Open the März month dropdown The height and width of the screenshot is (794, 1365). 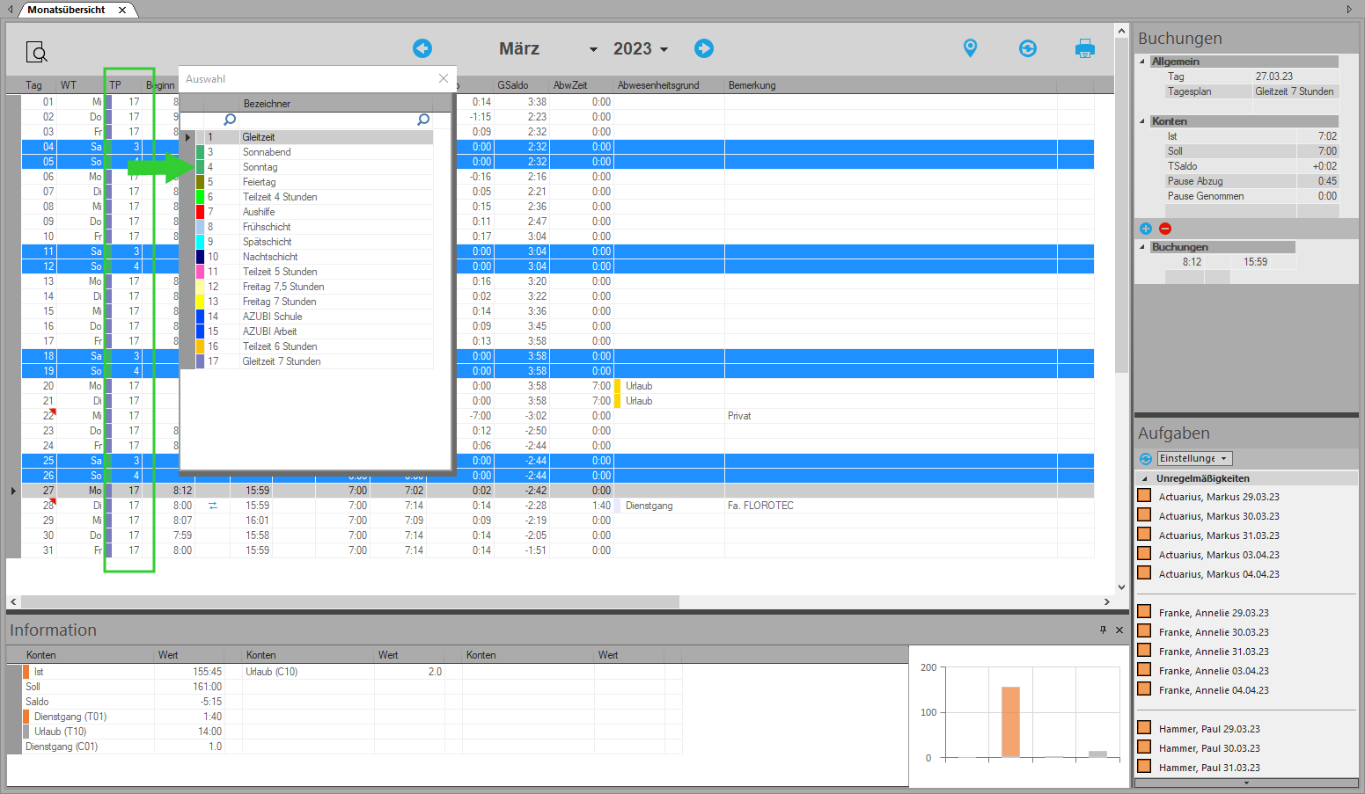tap(593, 50)
